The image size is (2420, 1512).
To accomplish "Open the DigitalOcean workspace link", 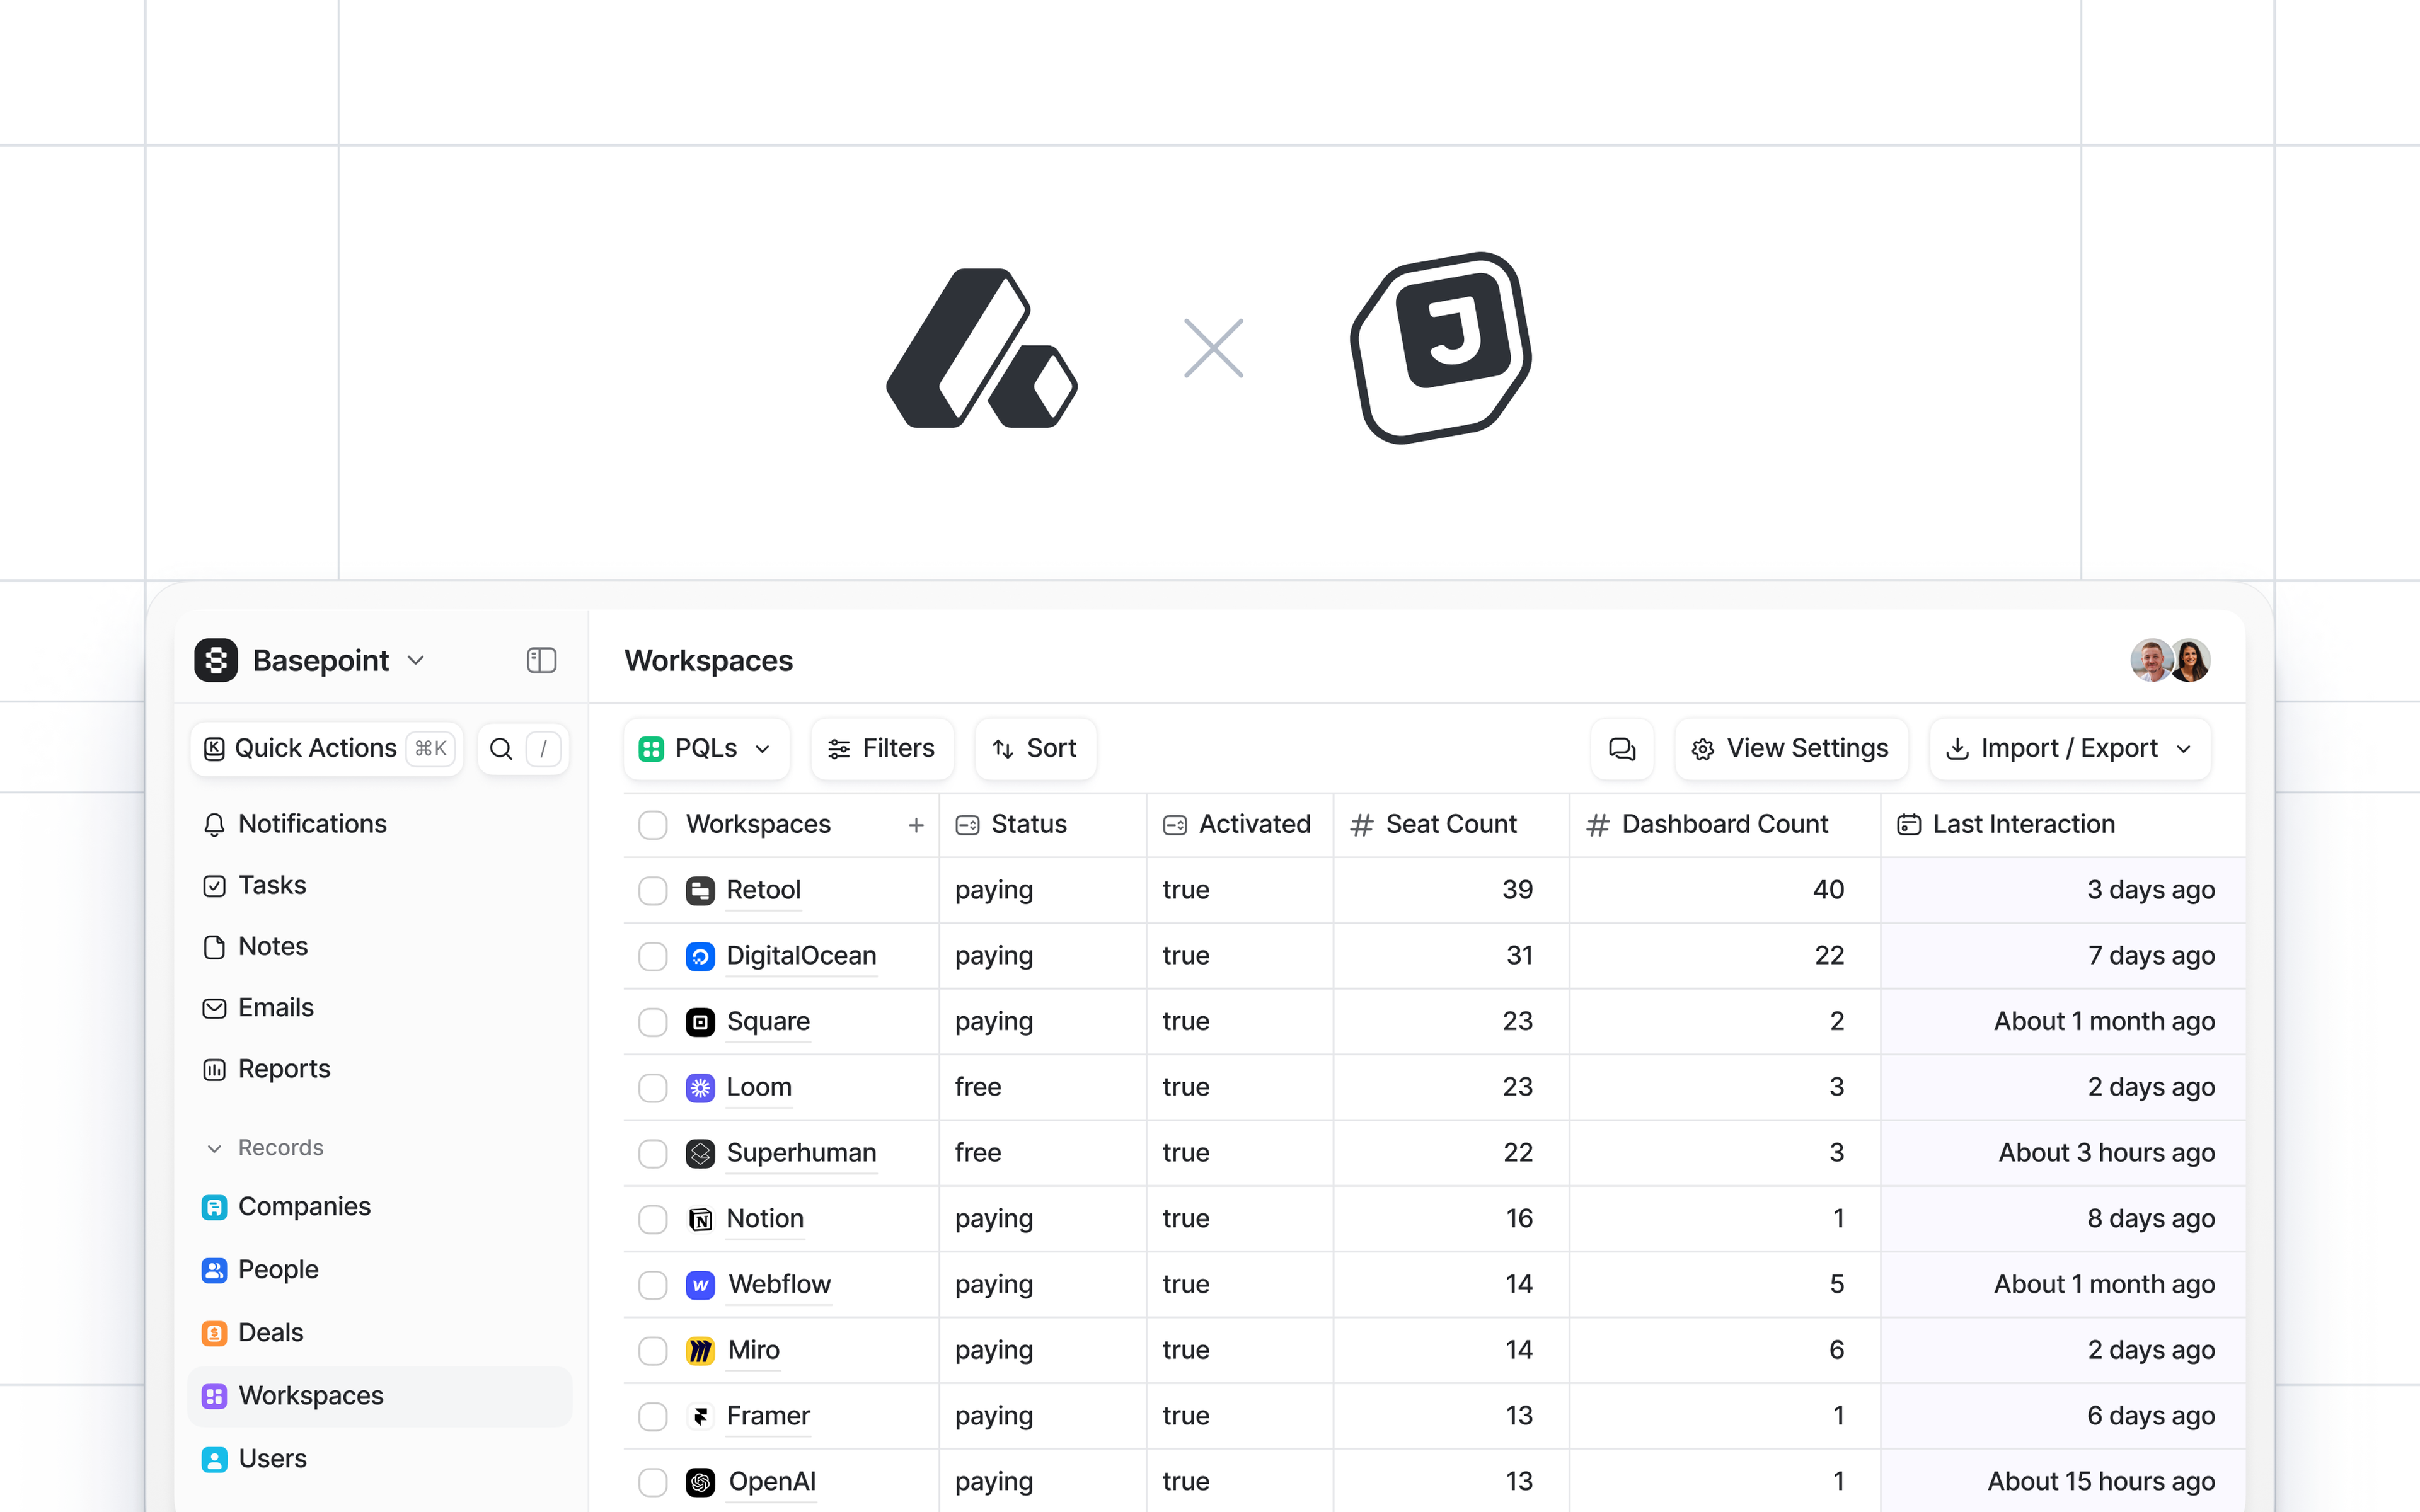I will tap(800, 956).
